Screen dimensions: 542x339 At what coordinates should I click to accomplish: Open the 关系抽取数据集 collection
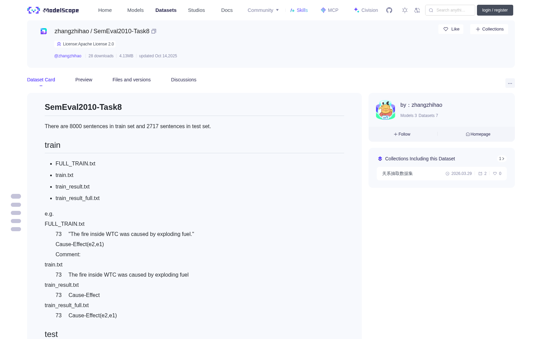[397, 174]
